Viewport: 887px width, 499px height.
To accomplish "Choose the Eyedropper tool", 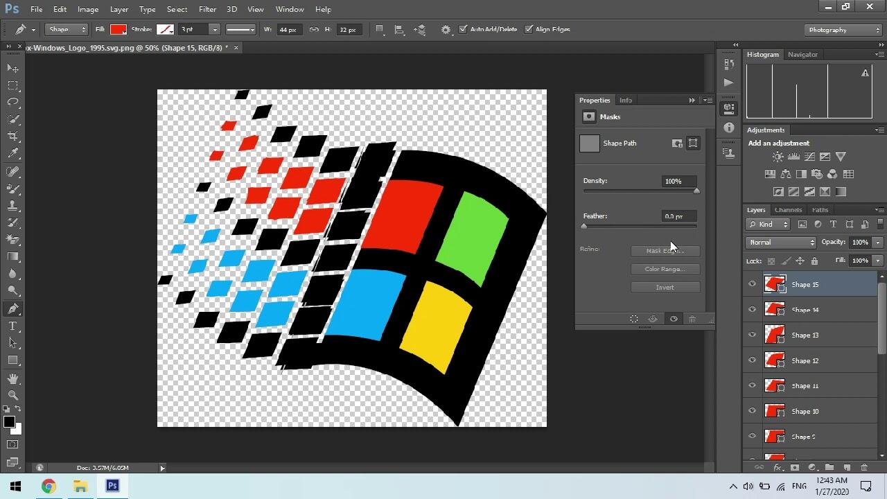I will coord(13,154).
